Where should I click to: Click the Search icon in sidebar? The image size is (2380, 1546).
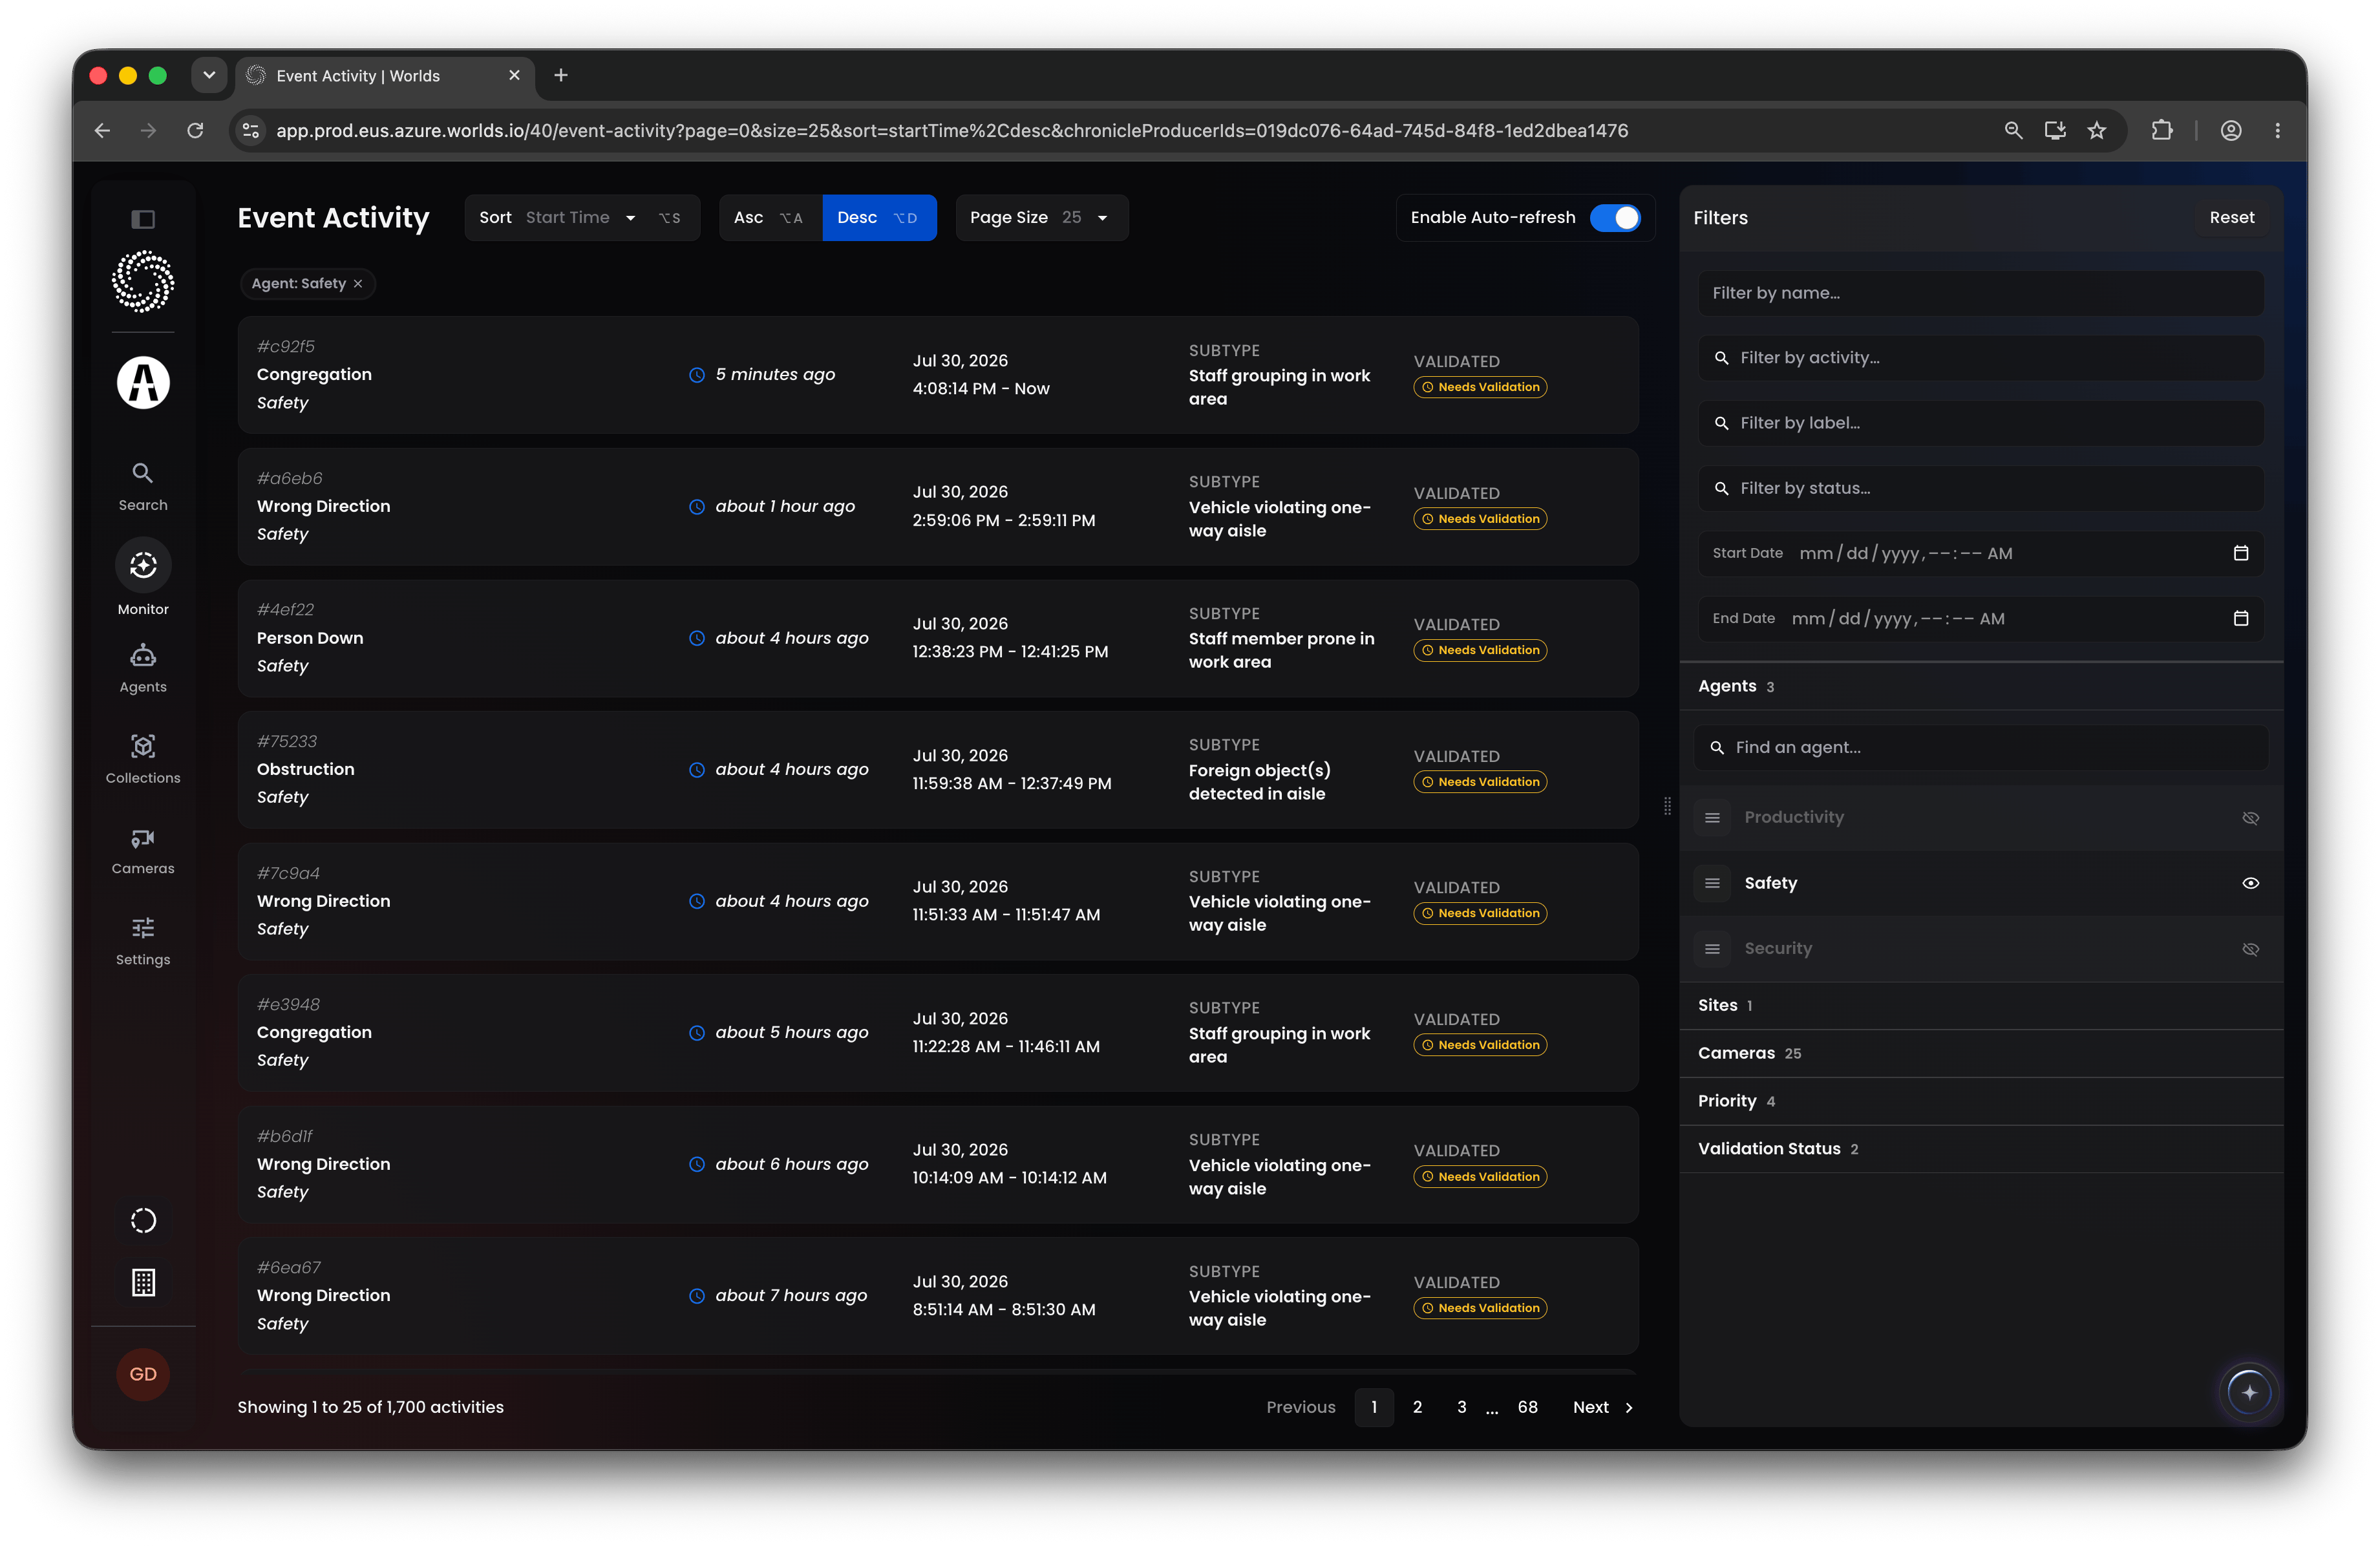(143, 486)
